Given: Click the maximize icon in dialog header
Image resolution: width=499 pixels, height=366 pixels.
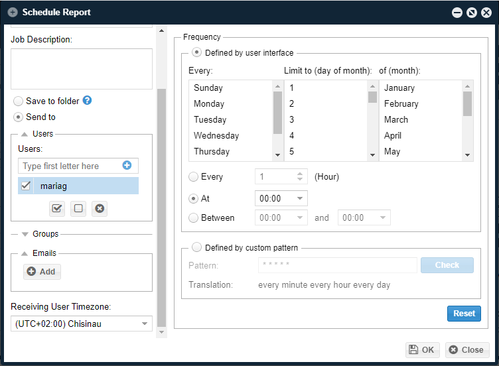Looking at the screenshot, I should [x=472, y=13].
